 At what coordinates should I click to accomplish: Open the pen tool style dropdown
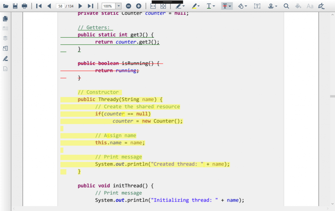tap(184, 6)
